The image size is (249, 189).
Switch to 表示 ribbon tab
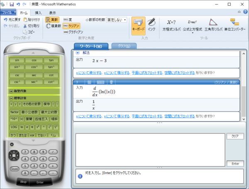click(52, 13)
